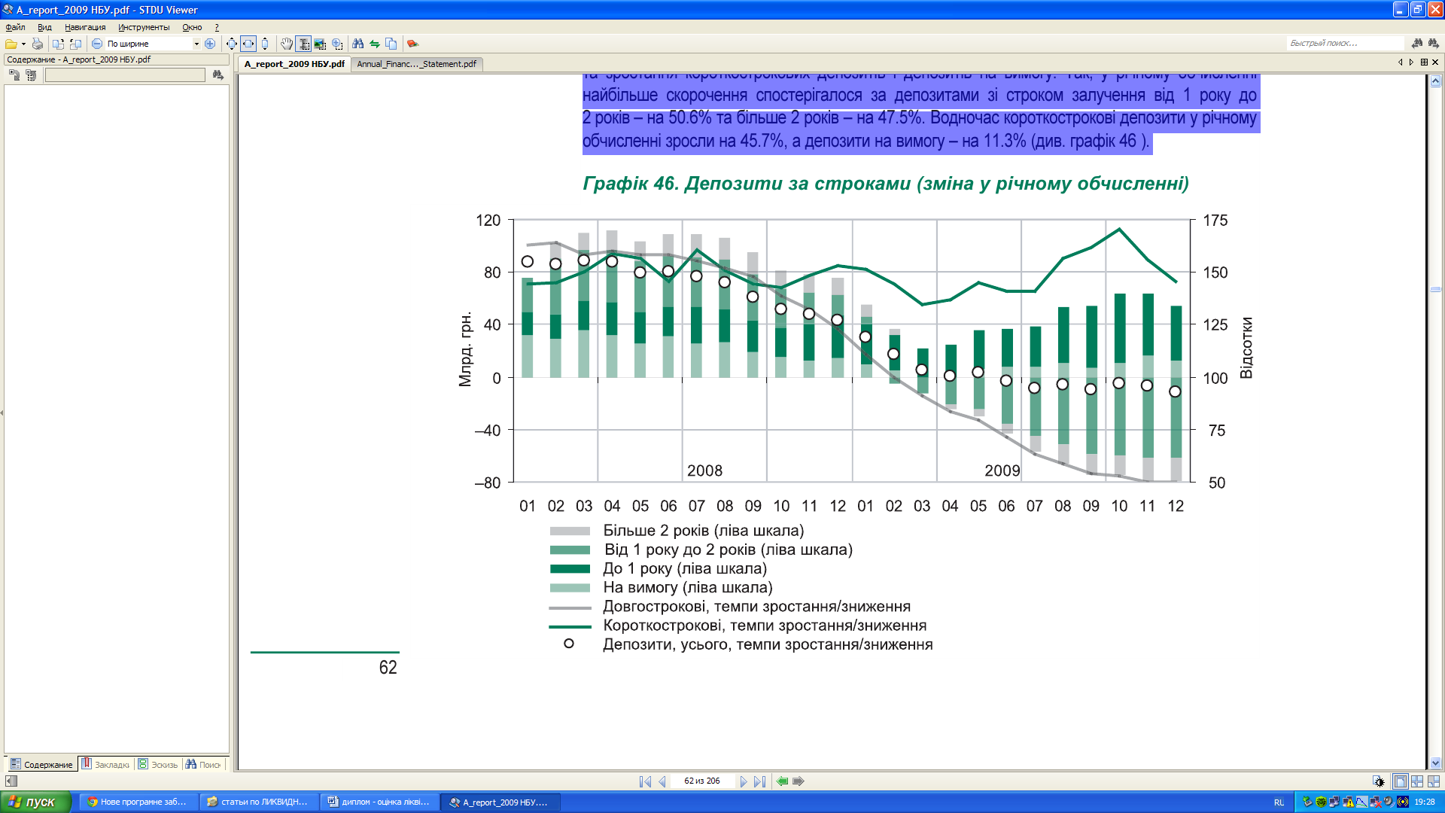Click the contents panel search field

tap(125, 75)
